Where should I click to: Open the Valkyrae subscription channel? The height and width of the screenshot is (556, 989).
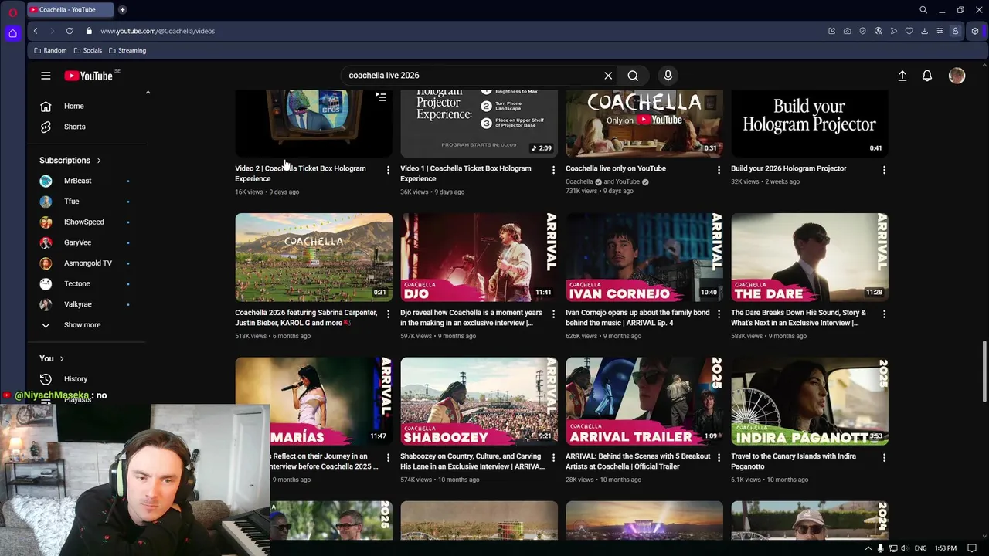click(x=77, y=304)
